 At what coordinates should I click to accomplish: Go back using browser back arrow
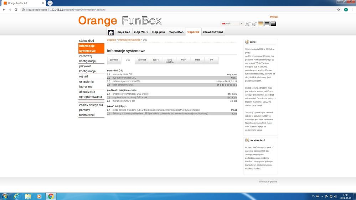coord(4,10)
